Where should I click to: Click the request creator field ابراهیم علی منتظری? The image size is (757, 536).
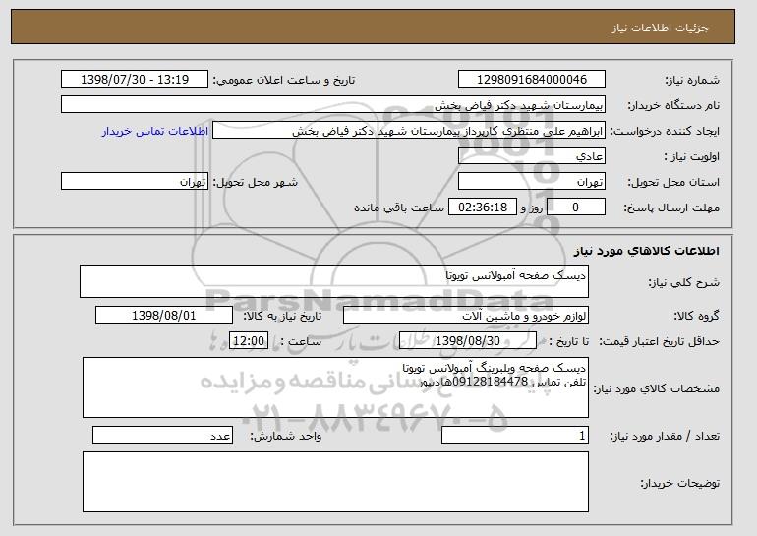(x=409, y=131)
